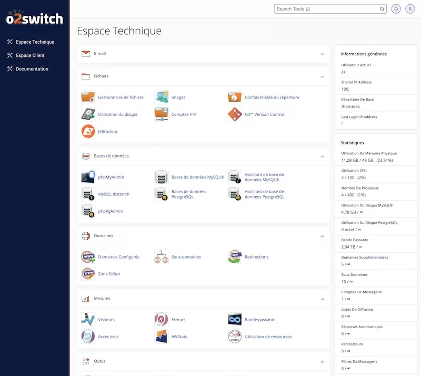
Task: Focus the Search Tools field
Action: click(x=330, y=9)
